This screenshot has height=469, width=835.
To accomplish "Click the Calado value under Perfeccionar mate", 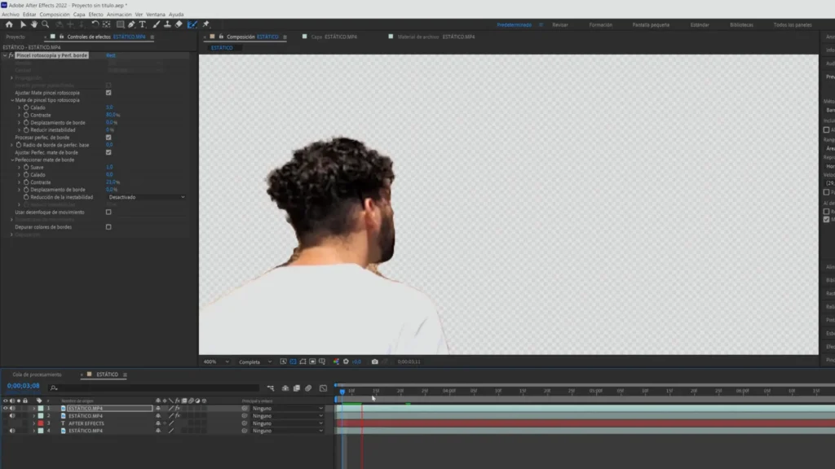I will point(109,174).
